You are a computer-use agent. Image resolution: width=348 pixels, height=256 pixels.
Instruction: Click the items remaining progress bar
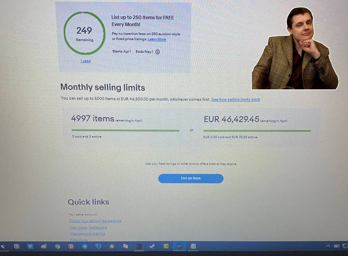point(125,131)
